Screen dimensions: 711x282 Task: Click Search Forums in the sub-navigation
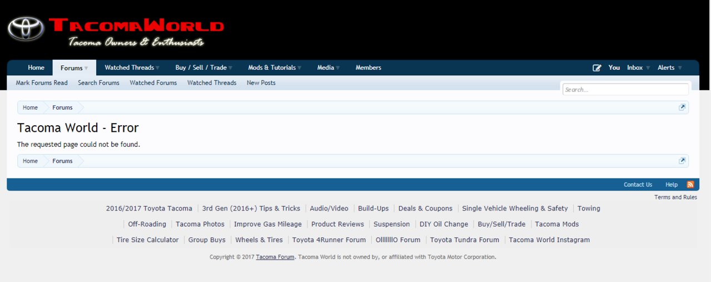(98, 83)
